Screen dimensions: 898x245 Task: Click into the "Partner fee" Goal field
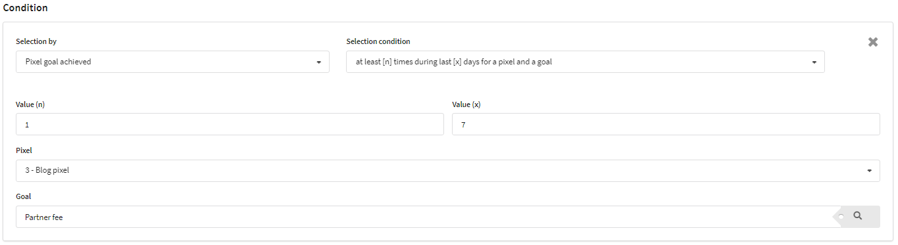[424, 217]
